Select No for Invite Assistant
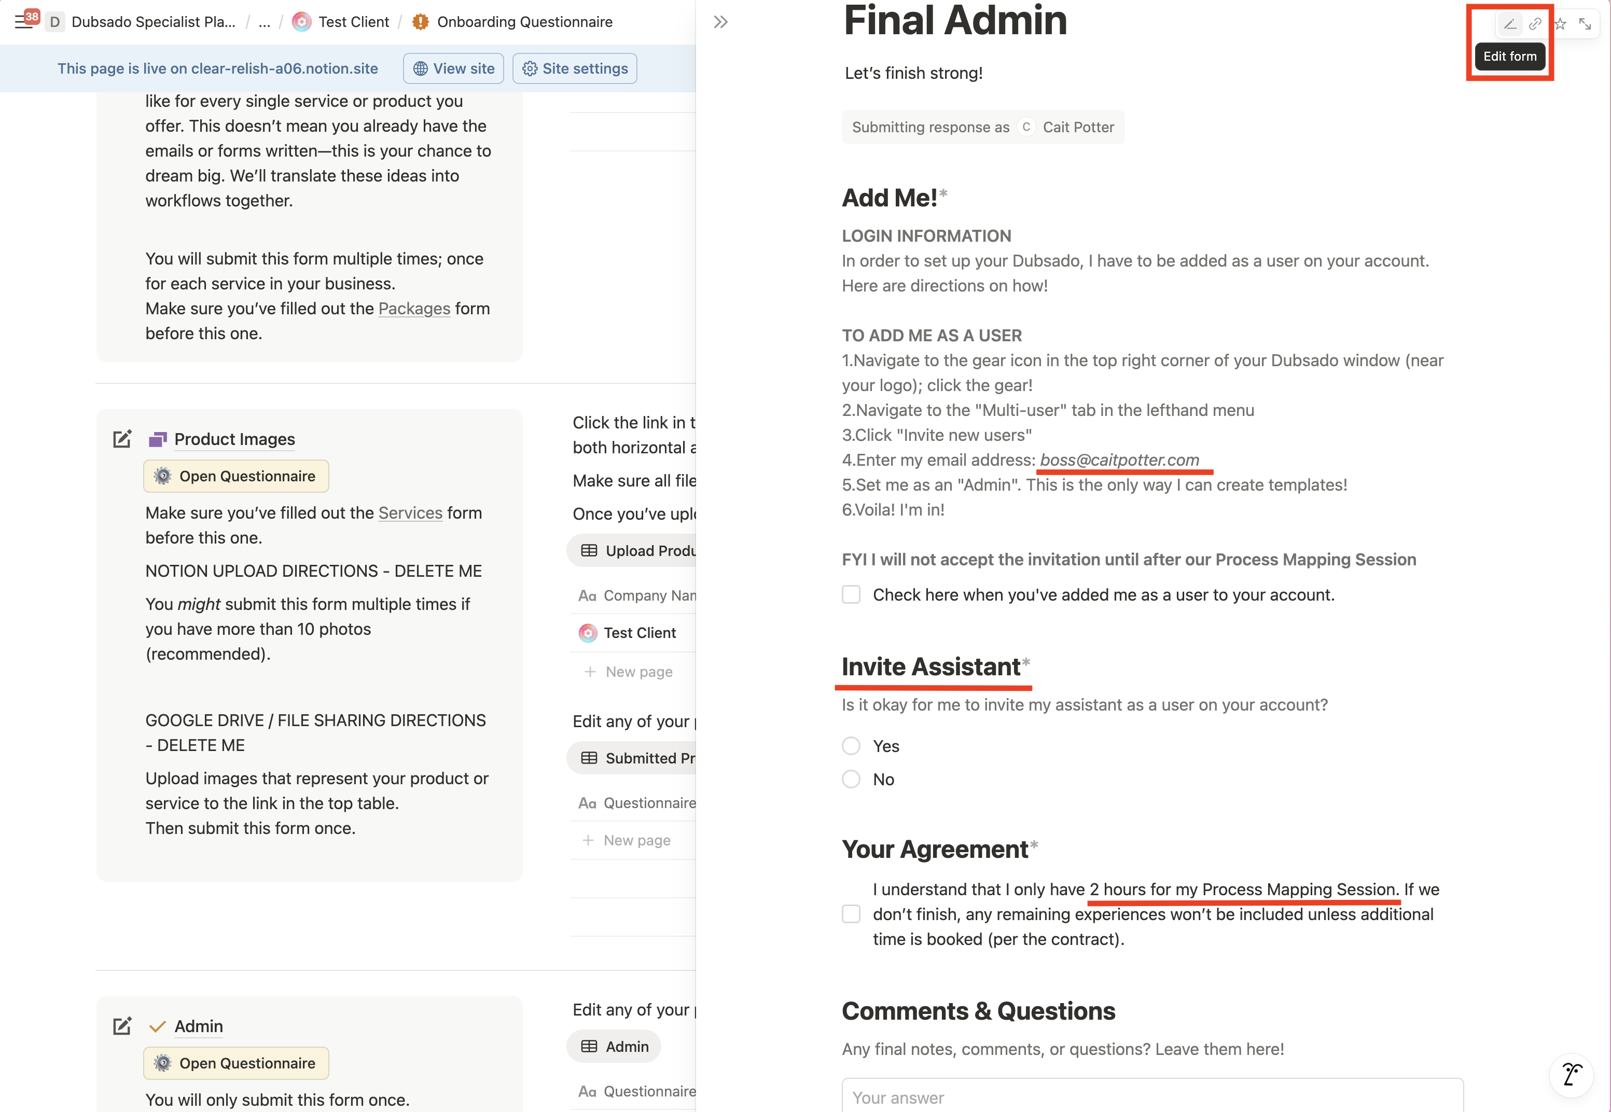The width and height of the screenshot is (1611, 1112). [x=851, y=779]
